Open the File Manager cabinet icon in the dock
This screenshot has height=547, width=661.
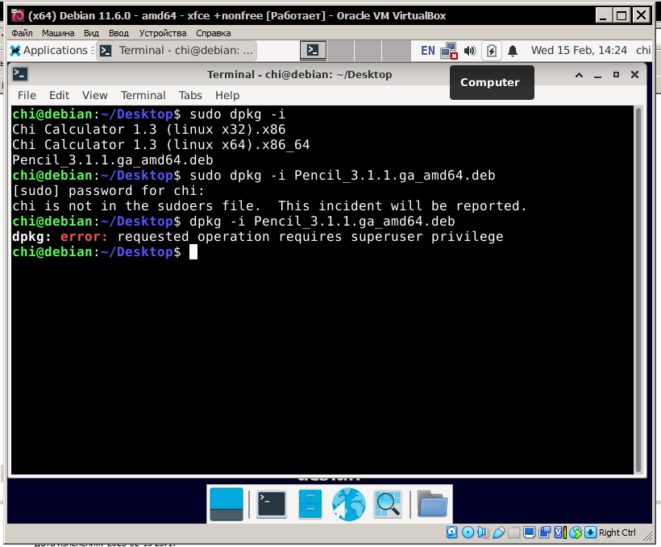[x=310, y=504]
